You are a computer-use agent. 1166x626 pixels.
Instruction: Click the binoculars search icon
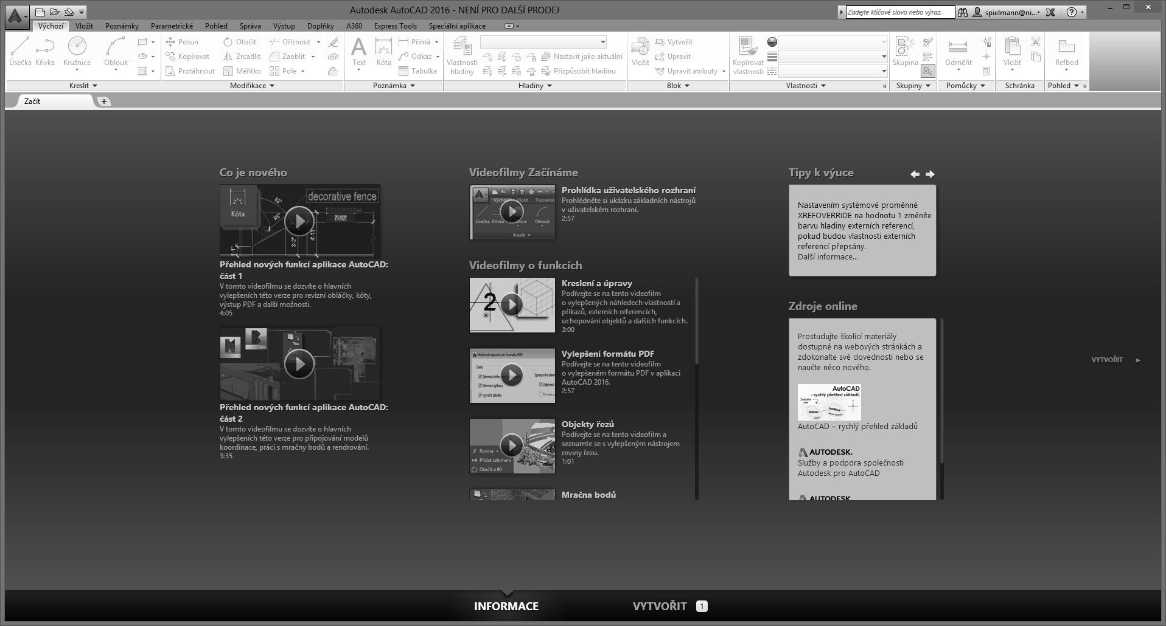click(x=963, y=12)
